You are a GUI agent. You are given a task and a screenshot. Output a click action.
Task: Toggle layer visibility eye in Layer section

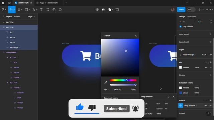(x=211, y=55)
